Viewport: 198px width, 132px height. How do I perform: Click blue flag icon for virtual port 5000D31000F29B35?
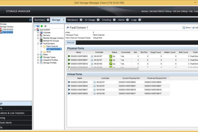coord(69,82)
